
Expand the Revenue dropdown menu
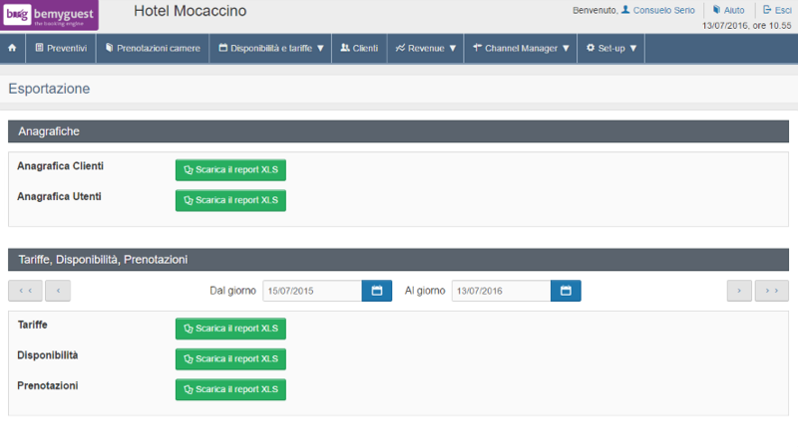point(425,48)
